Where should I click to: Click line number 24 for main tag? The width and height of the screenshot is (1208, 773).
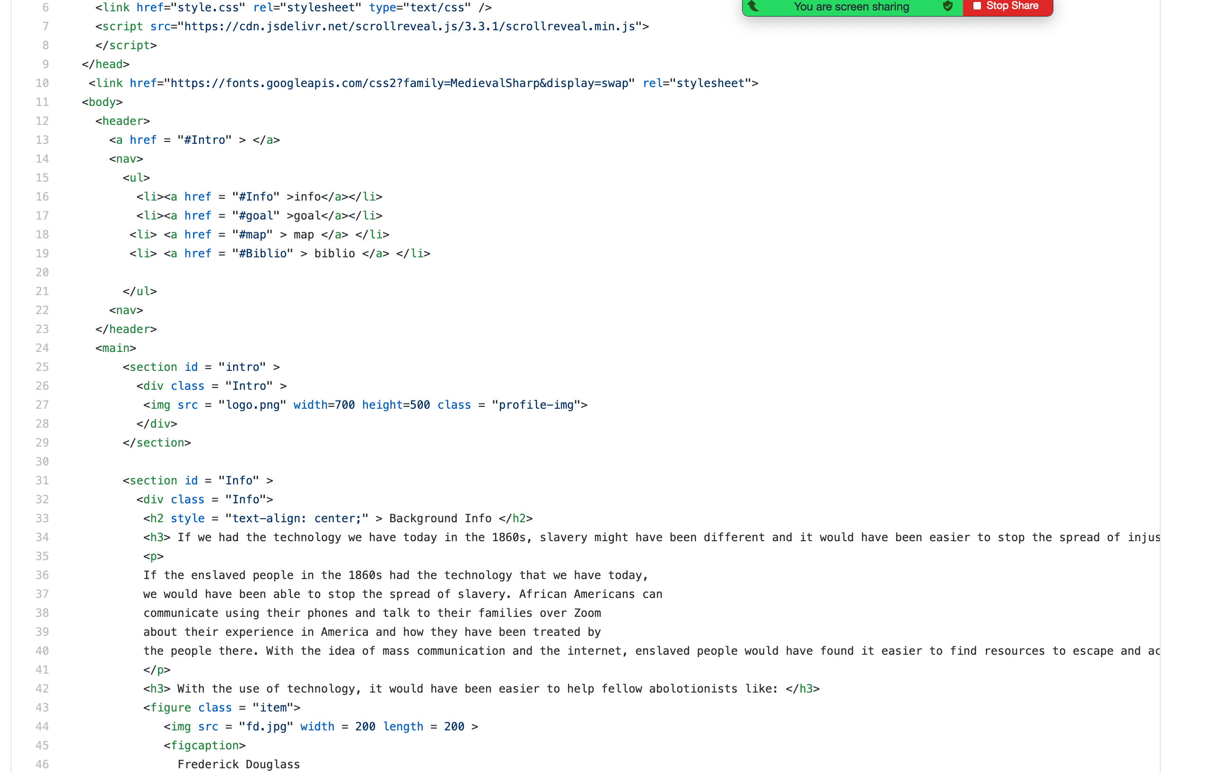click(42, 348)
